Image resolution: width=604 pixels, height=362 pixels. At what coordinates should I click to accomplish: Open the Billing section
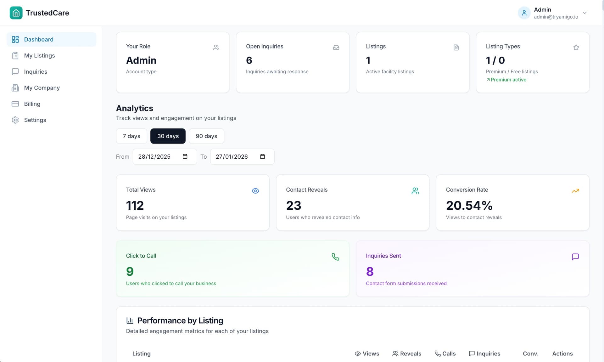click(32, 104)
